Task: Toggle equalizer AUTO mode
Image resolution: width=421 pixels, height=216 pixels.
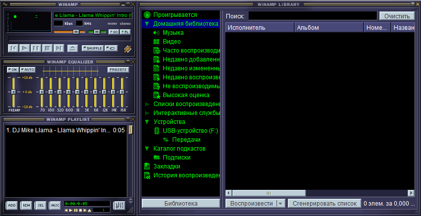Action: 28,69
